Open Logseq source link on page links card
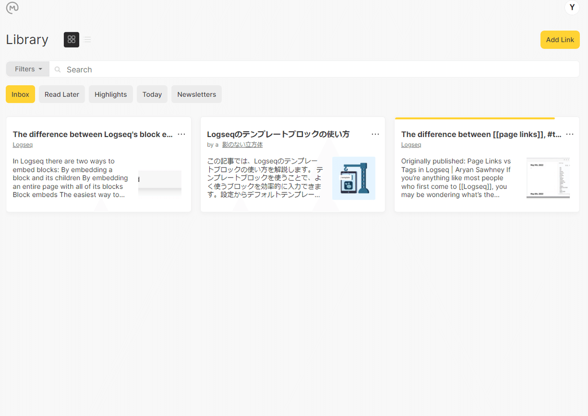Viewport: 588px width, 416px height. coord(411,145)
